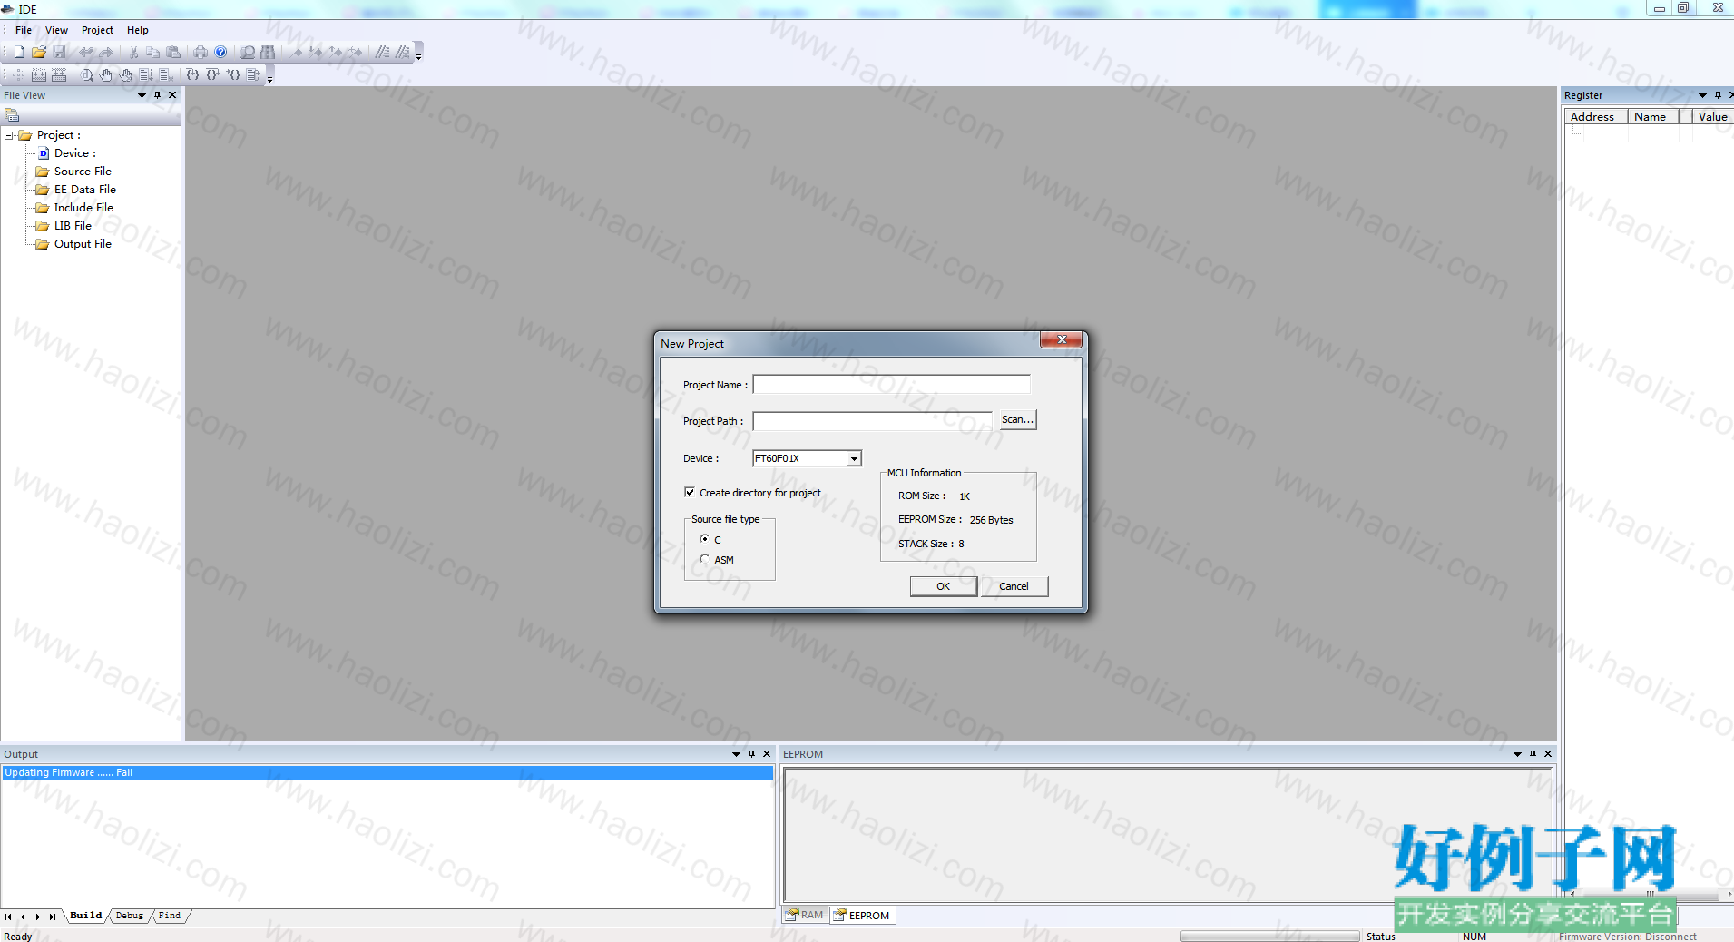Click the debug magnifier 'd' icon

tap(86, 75)
